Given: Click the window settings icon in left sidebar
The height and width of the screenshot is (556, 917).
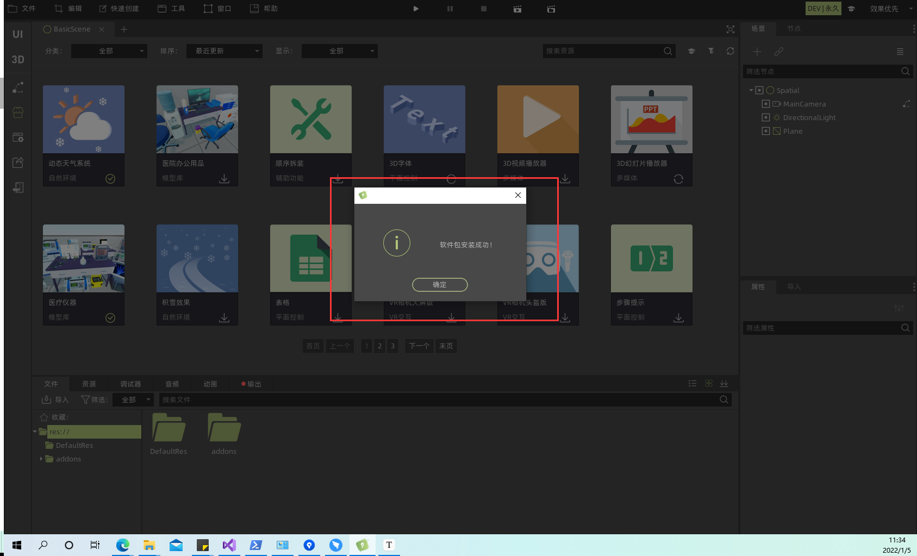Looking at the screenshot, I should tap(18, 138).
